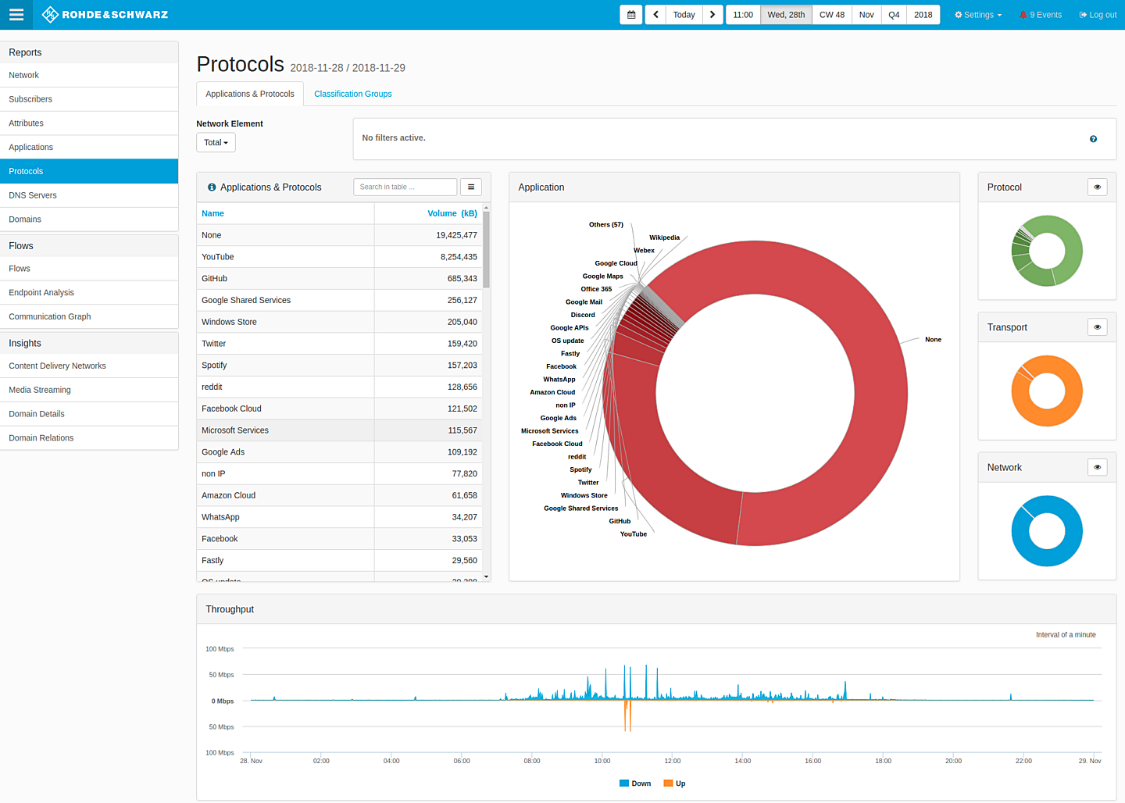Viewport: 1125px width, 803px height.
Task: Toggle visibility of the Protocol chart
Action: click(1097, 187)
